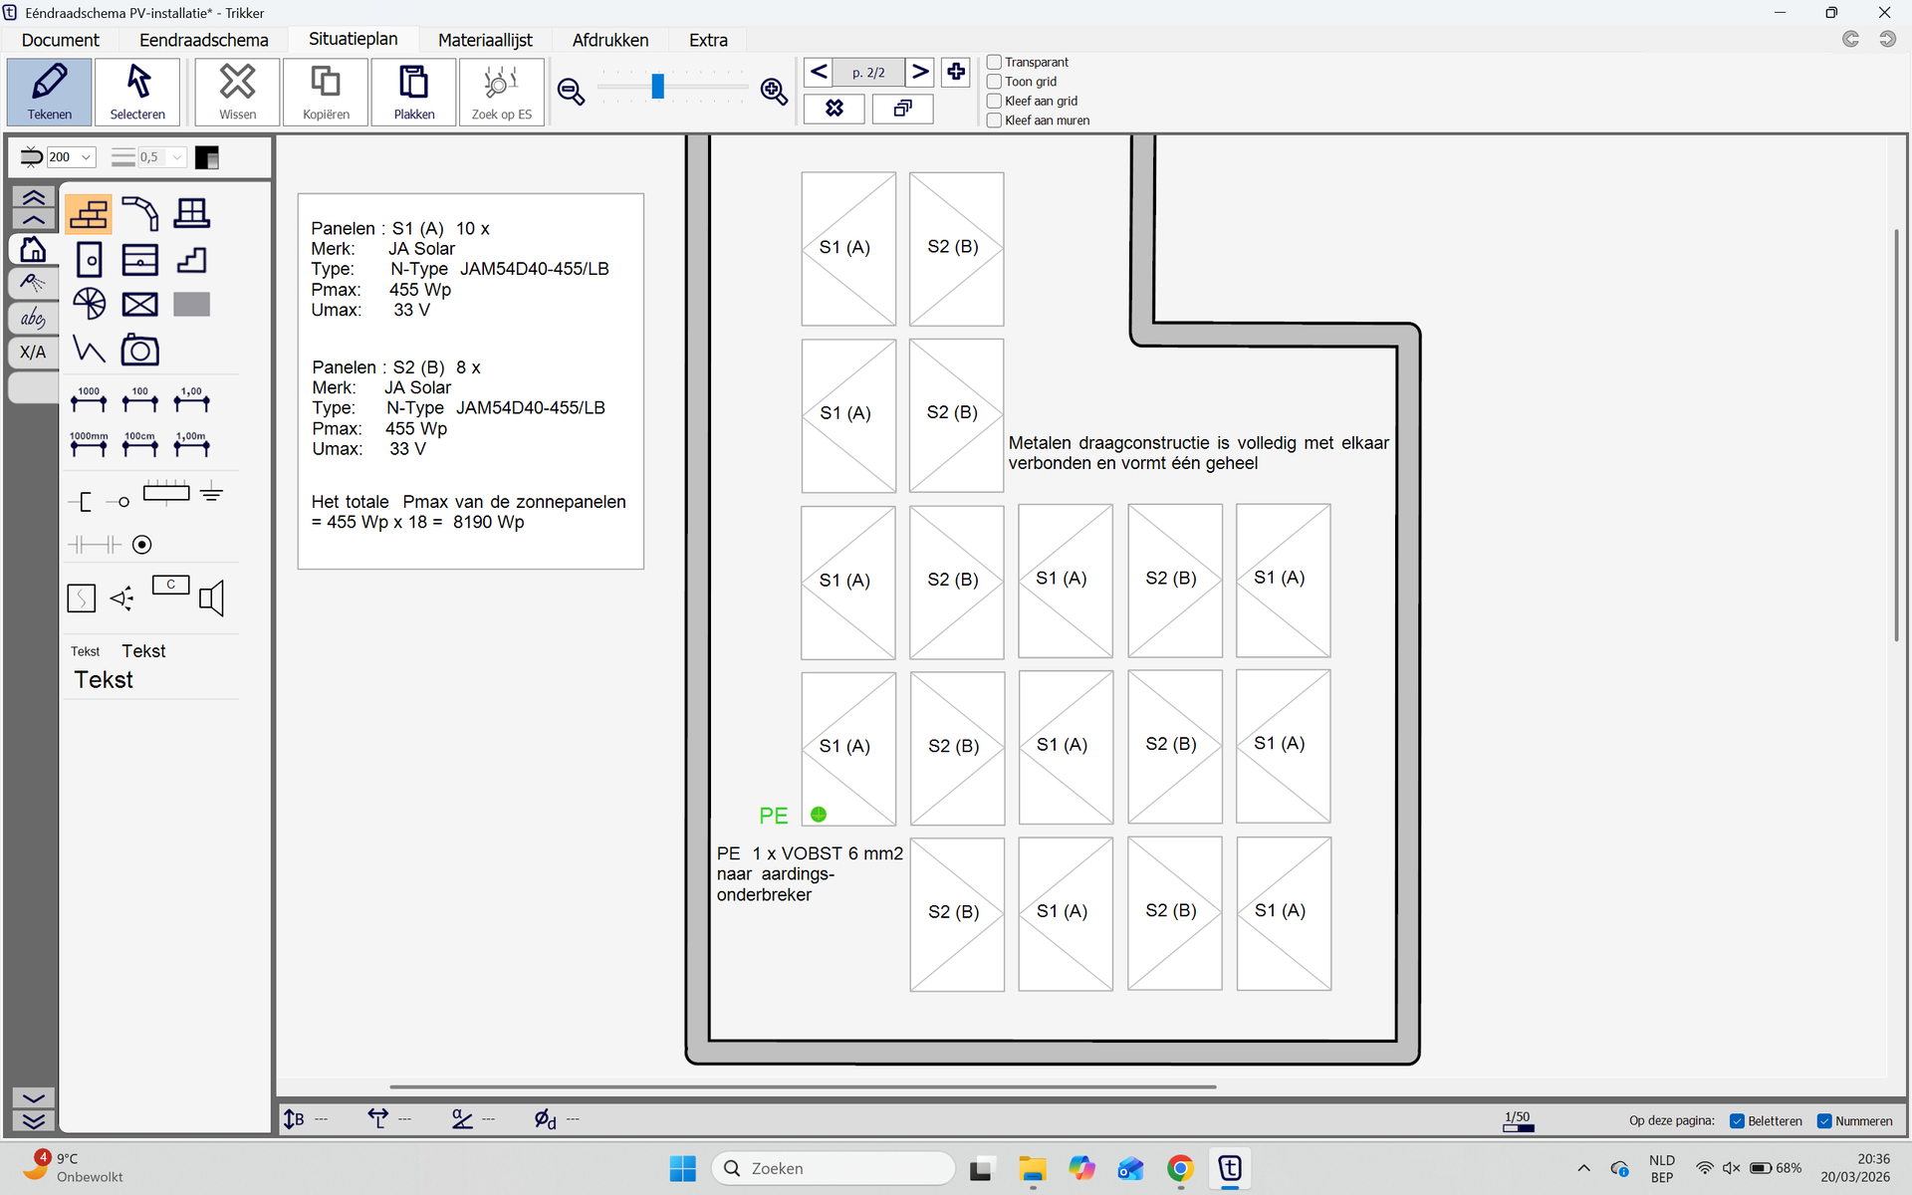Switch to the Eendraadschema tab

pos(203,40)
